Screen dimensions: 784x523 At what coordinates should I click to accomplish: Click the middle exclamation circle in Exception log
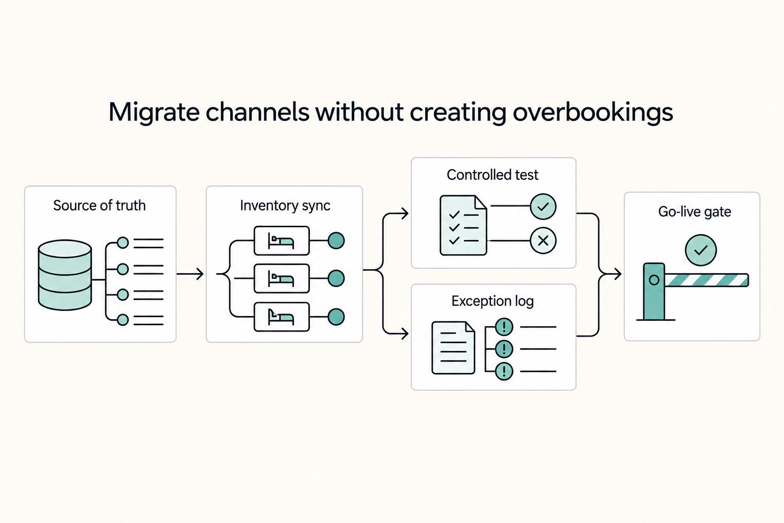pos(504,349)
